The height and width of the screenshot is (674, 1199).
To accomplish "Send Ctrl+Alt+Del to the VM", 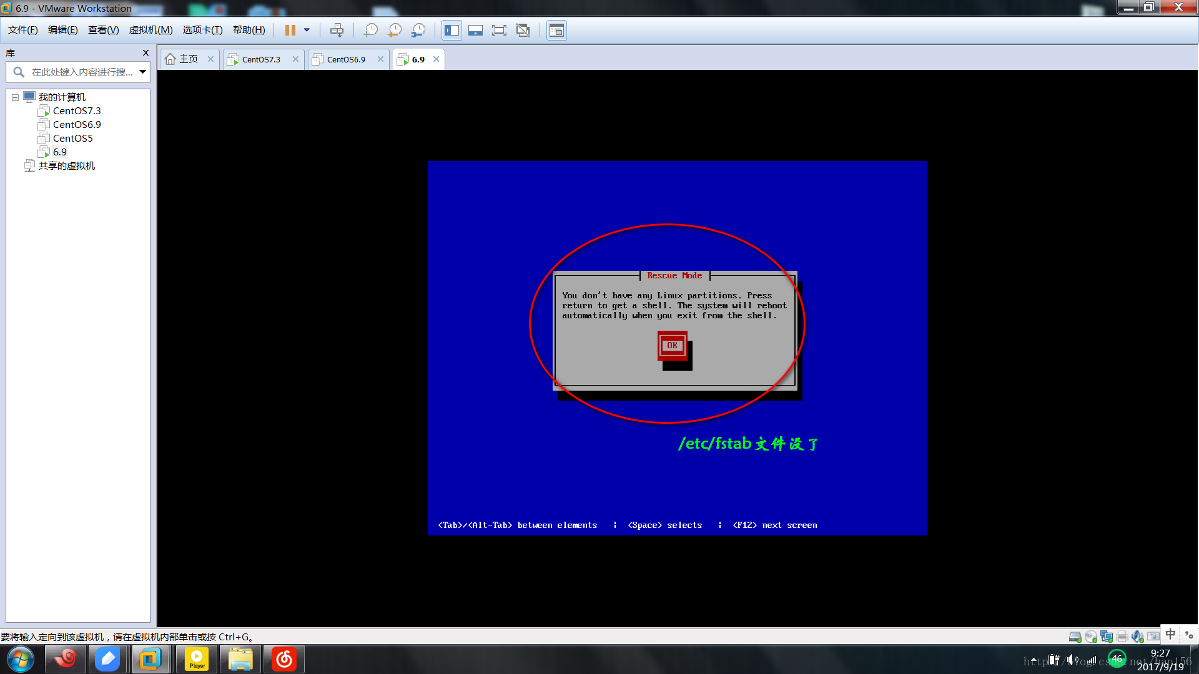I will 337,30.
